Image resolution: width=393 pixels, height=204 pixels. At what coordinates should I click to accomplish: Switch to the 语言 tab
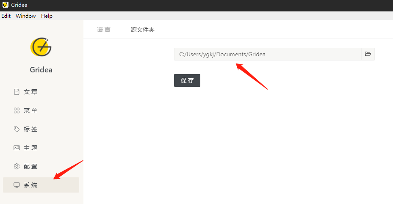point(103,30)
